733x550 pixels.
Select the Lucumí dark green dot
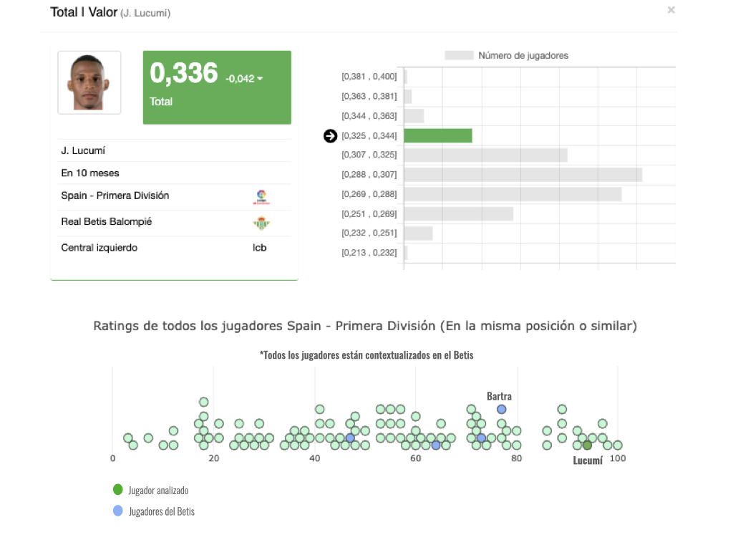click(x=587, y=445)
